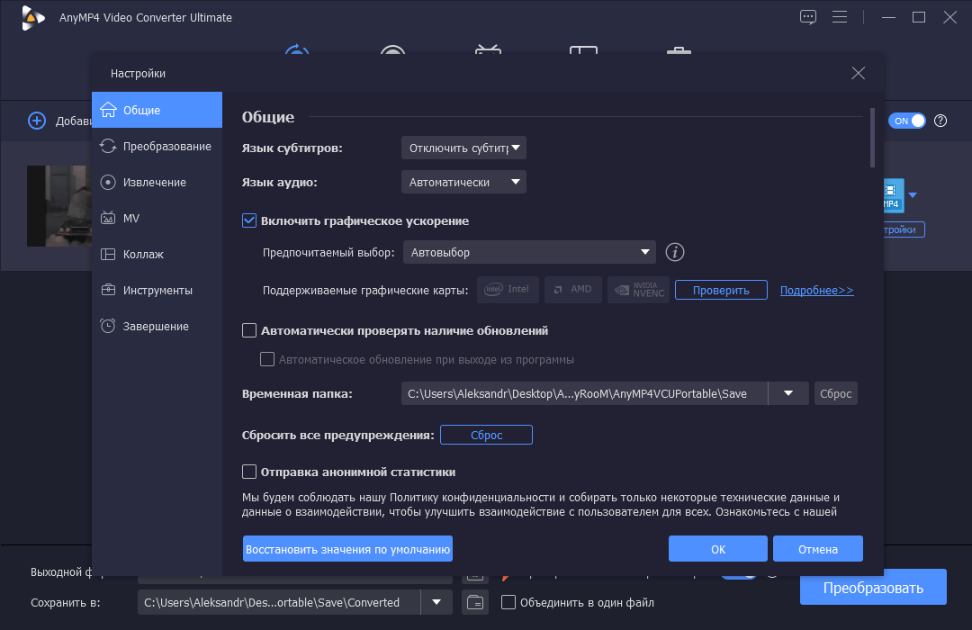Screen dimensions: 972x630
Task: Open the hamburger menu in title bar
Action: click(840, 17)
